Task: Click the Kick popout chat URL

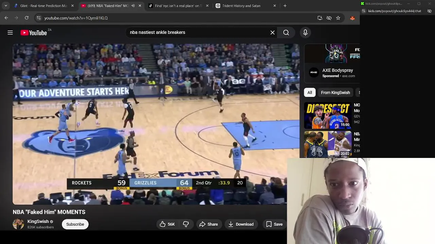Action: pyautogui.click(x=395, y=11)
